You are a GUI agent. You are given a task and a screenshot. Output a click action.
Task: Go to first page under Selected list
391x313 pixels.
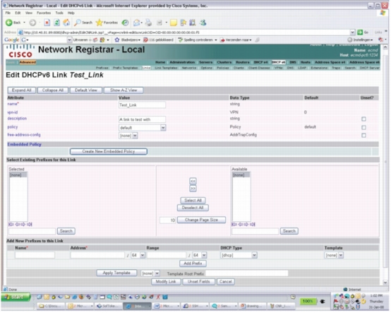(x=11, y=225)
